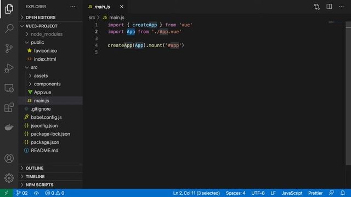
Task: Change indentation via Spaces: 4
Action: click(x=235, y=193)
